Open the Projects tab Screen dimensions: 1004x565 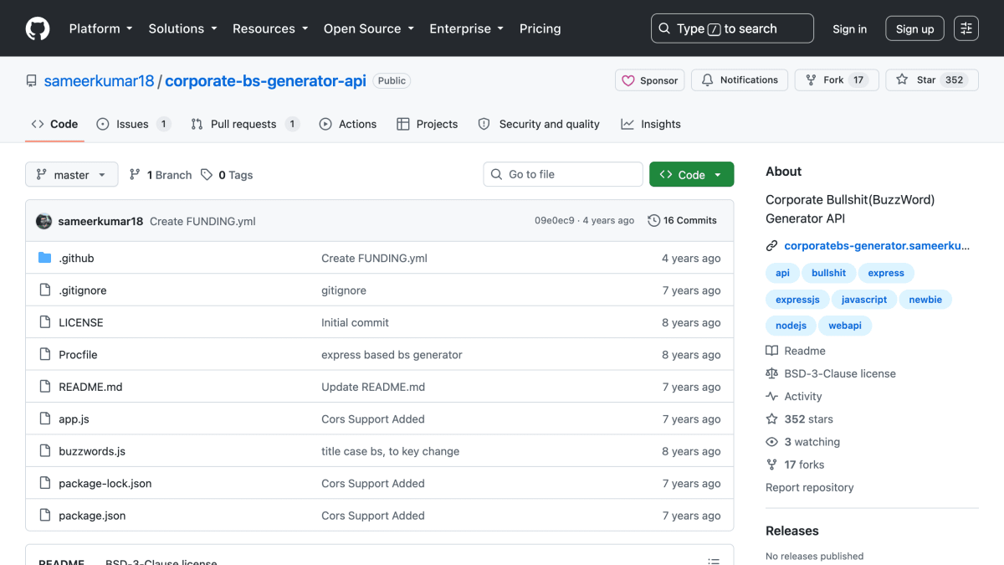click(427, 124)
